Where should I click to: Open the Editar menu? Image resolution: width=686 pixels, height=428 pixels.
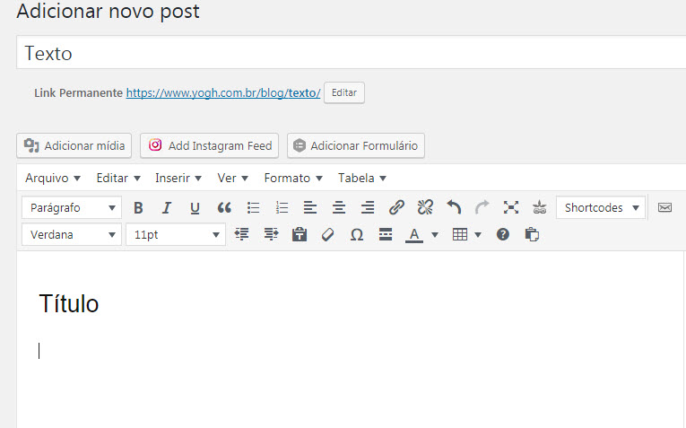point(118,179)
